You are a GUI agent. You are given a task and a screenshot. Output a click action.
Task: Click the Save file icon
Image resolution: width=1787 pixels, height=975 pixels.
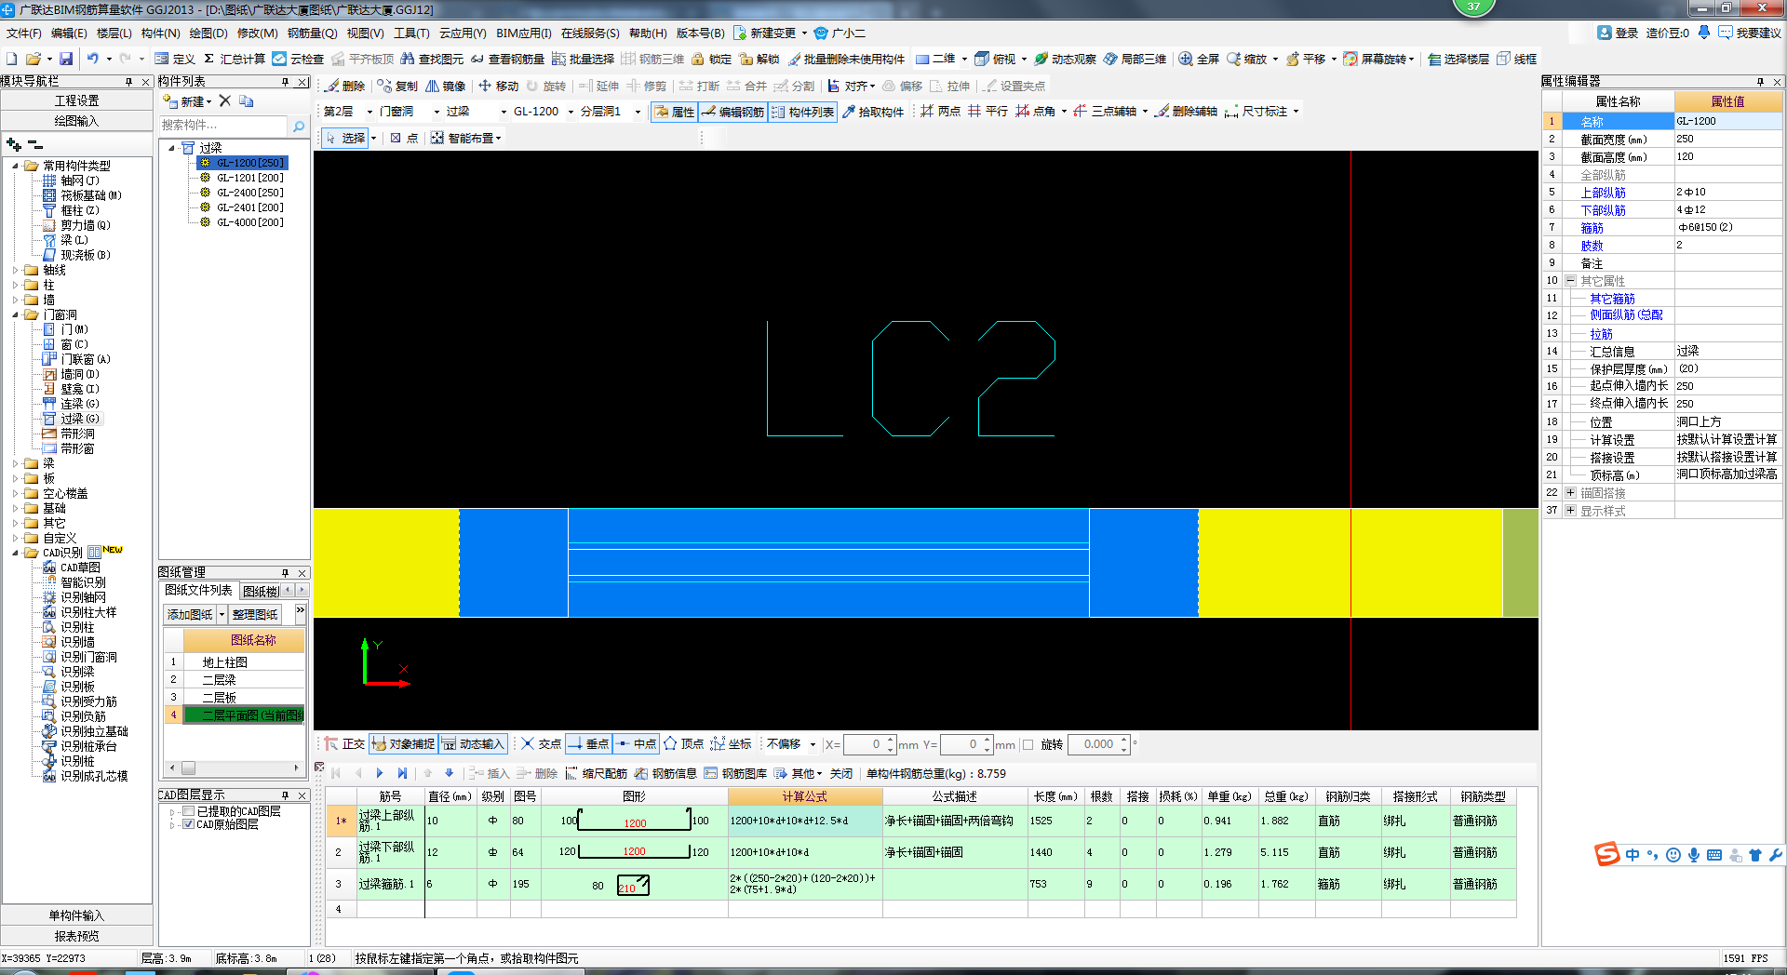click(66, 59)
